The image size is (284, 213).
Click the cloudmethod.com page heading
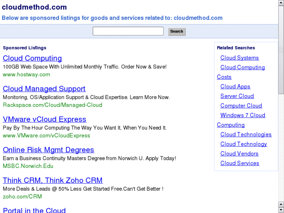click(34, 7)
